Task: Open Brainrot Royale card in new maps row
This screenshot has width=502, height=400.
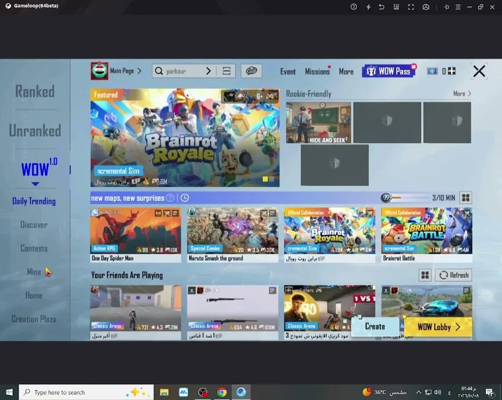Action: pyautogui.click(x=330, y=235)
